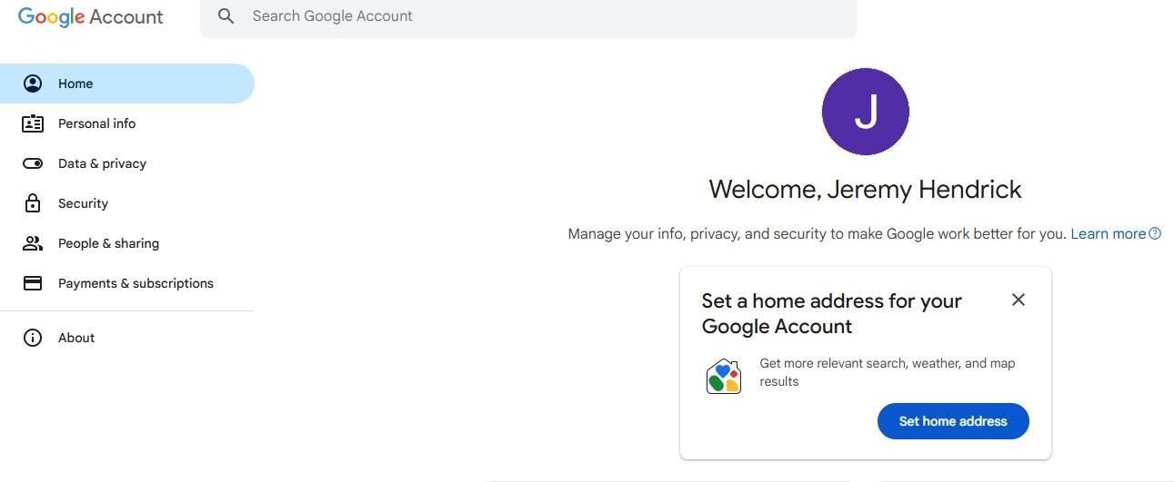Click the People & sharing icon
The image size is (1174, 482).
pyautogui.click(x=33, y=243)
